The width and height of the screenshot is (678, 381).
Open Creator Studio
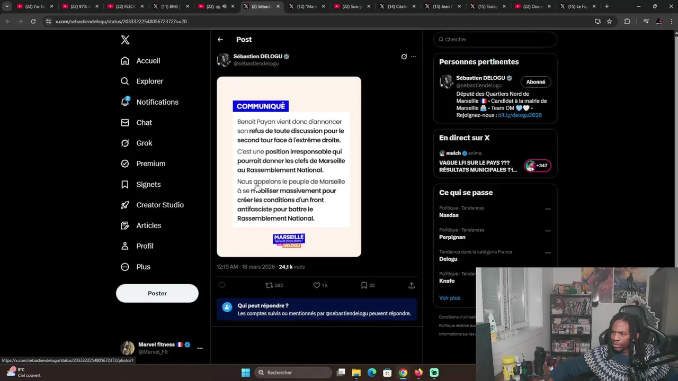tap(152, 205)
